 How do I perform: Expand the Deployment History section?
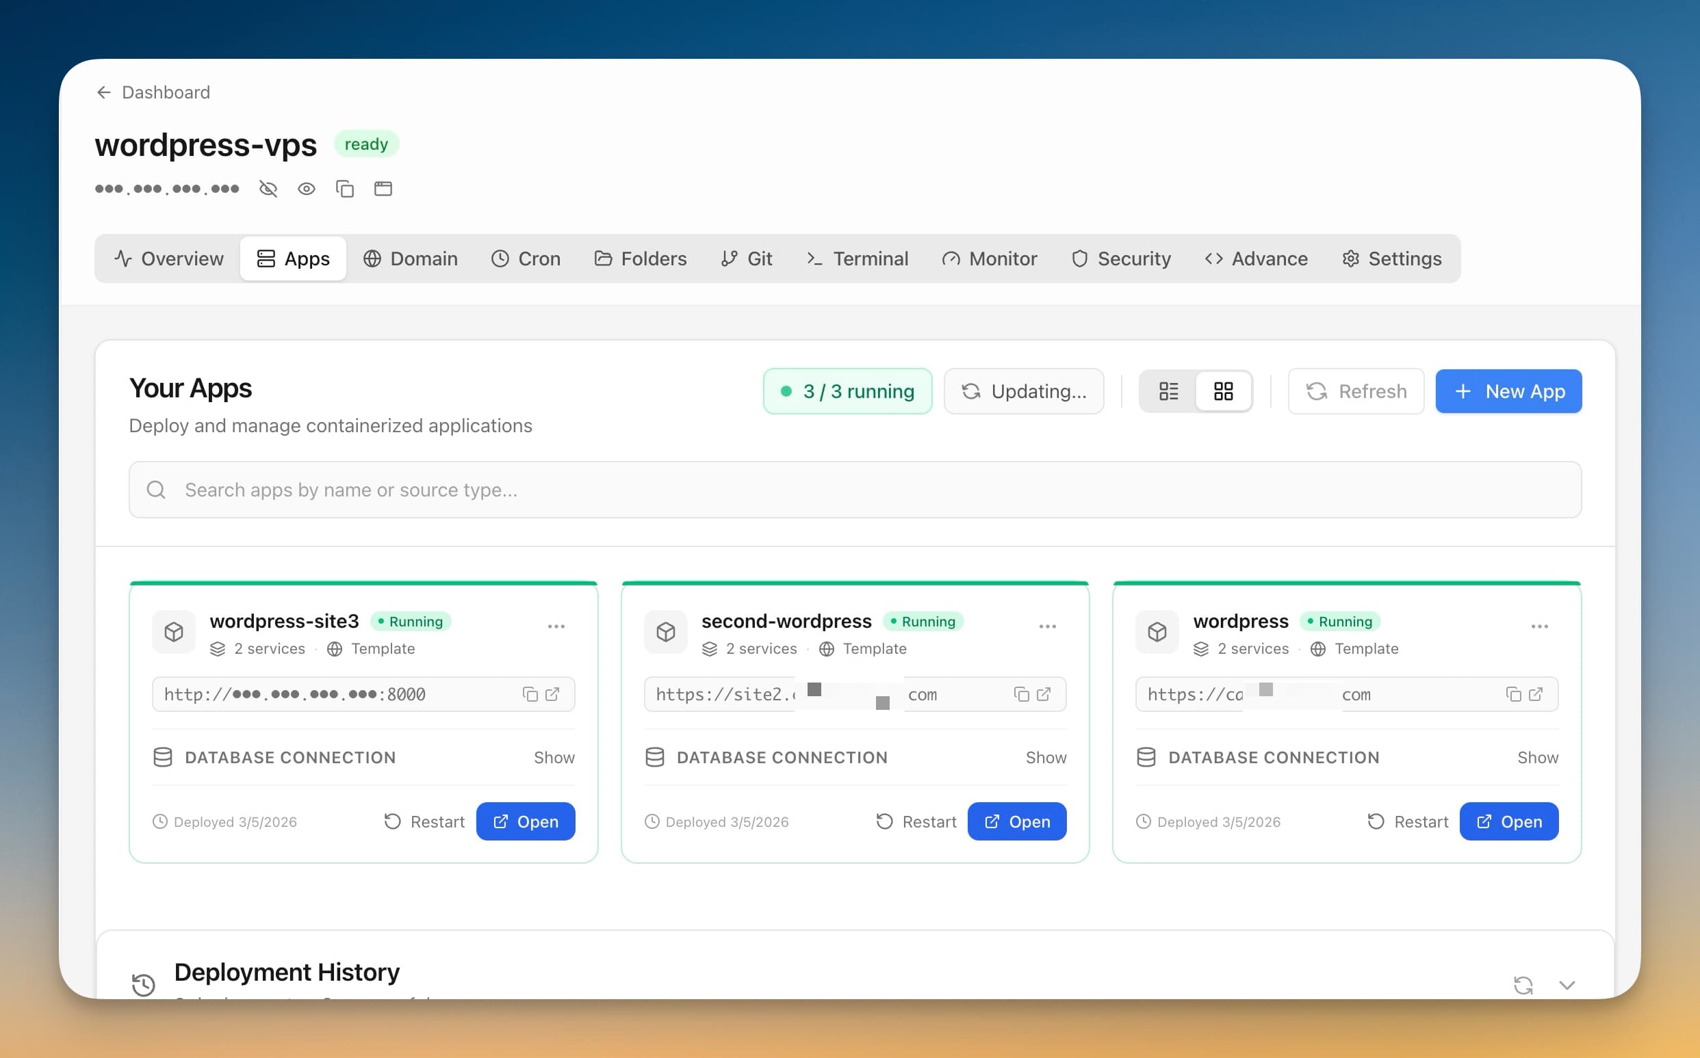(1567, 985)
